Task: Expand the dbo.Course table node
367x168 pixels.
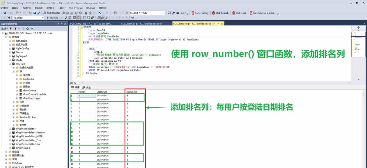Action: click(x=17, y=90)
